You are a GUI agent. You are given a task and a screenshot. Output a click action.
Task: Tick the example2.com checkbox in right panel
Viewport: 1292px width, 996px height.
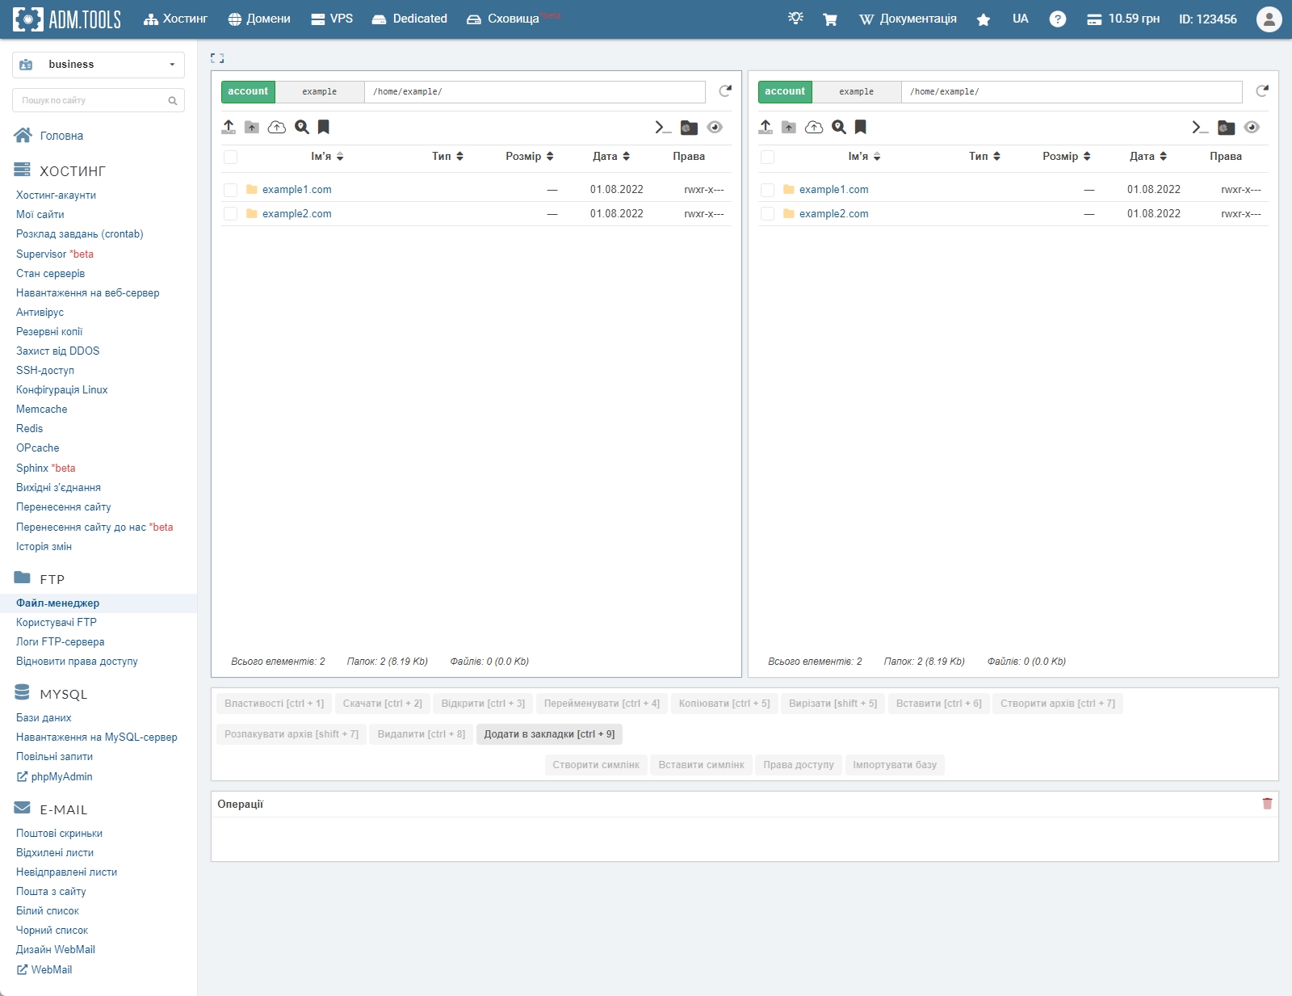[x=768, y=214]
